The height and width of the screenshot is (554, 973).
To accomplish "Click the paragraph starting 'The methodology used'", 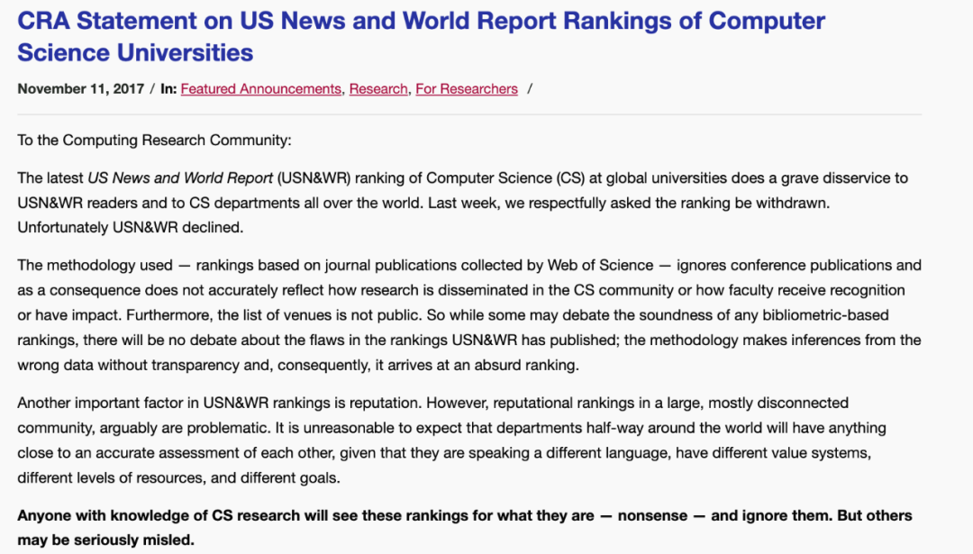I will pyautogui.click(x=469, y=315).
